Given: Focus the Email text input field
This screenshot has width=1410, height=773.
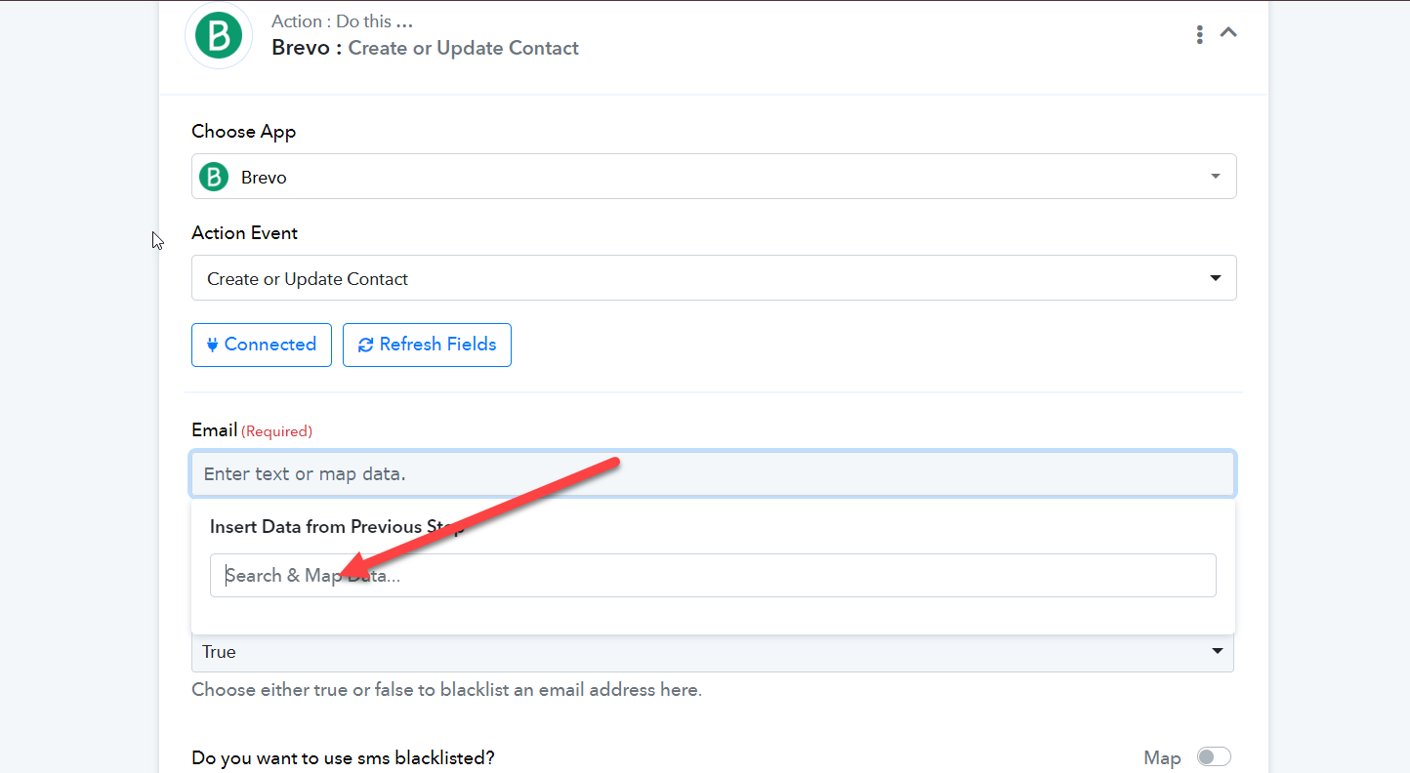Looking at the screenshot, I should (x=714, y=474).
